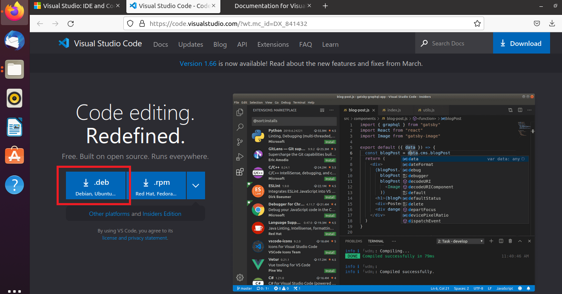Open Firefox from the Ubuntu dock
Image resolution: width=562 pixels, height=294 pixels.
tap(15, 11)
